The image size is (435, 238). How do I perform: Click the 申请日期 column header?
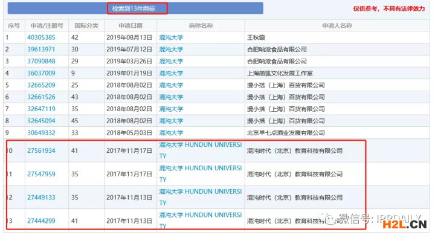click(130, 26)
